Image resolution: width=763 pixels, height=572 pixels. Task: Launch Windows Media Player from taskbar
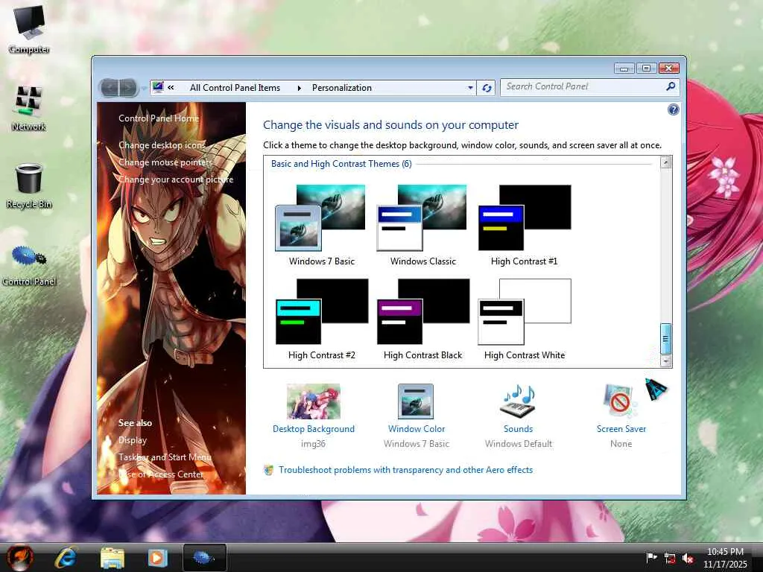pos(158,557)
